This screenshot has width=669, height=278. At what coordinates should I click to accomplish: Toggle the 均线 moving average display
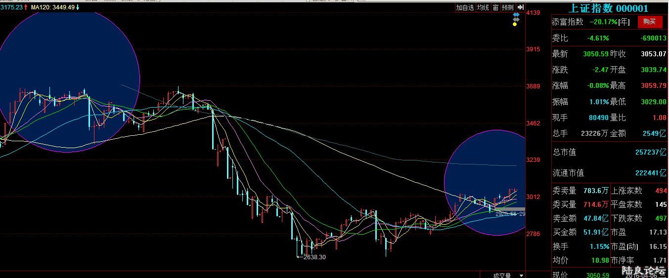(x=483, y=8)
